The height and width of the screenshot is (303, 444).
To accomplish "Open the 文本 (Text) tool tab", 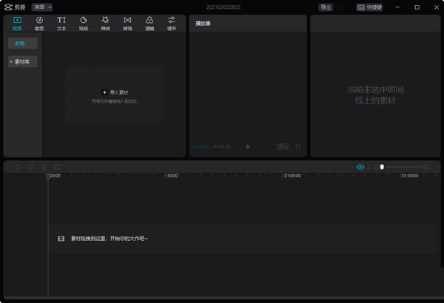I will pyautogui.click(x=61, y=23).
